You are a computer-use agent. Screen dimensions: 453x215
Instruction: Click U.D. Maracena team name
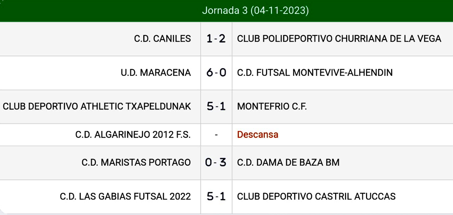coord(156,73)
